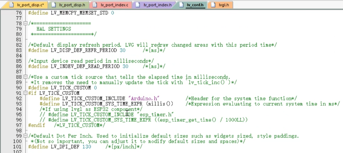
Task: Click the #endif directive on line 97
Action: coord(37,125)
